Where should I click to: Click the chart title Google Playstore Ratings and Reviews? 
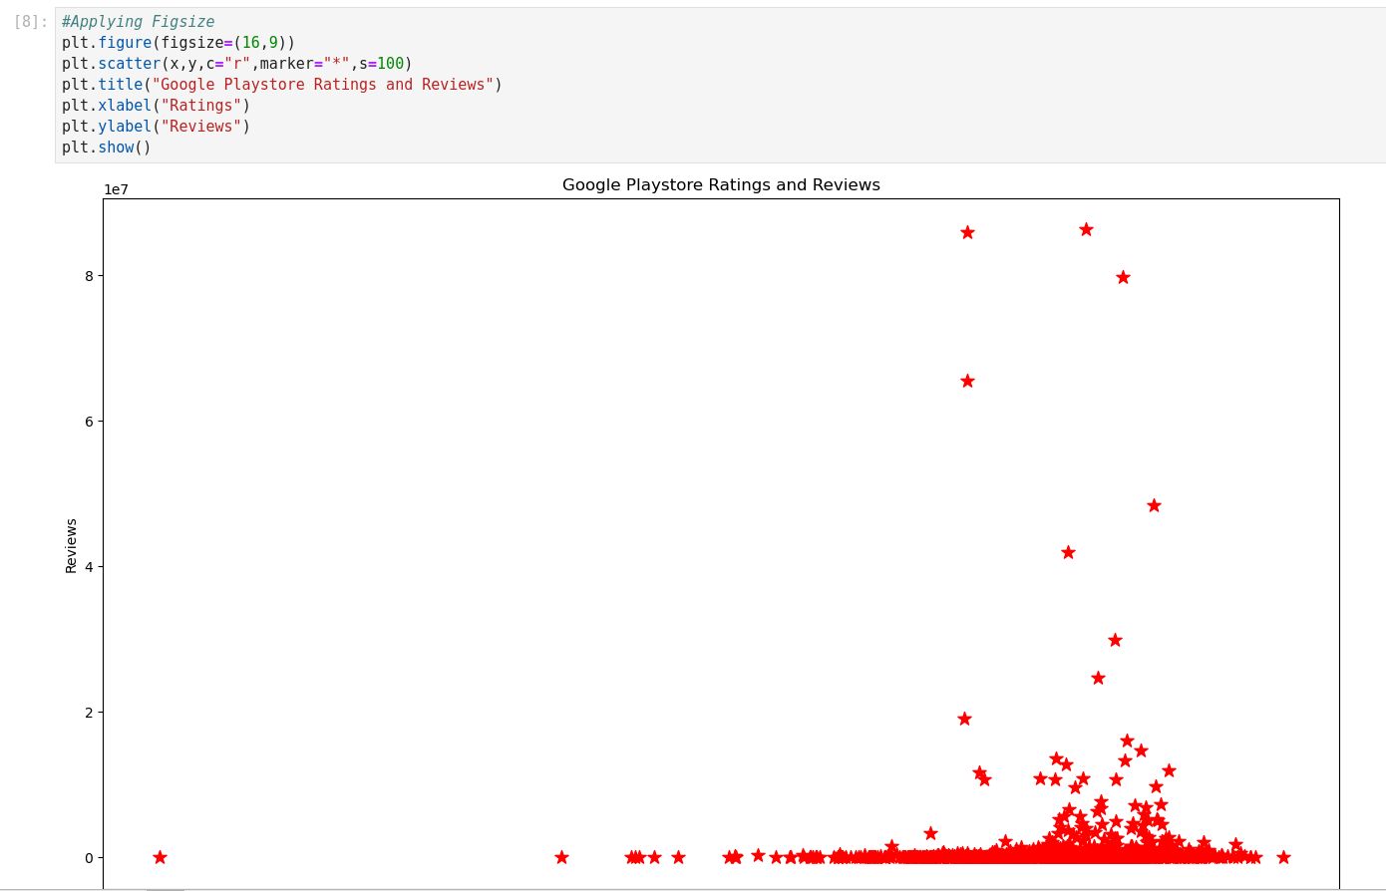721,185
